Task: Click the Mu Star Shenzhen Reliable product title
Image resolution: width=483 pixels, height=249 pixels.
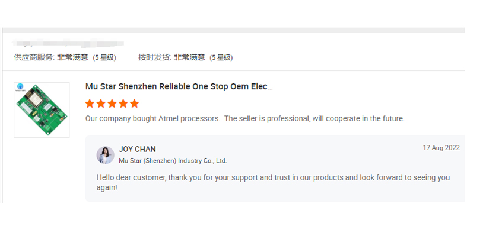Action: tap(179, 86)
